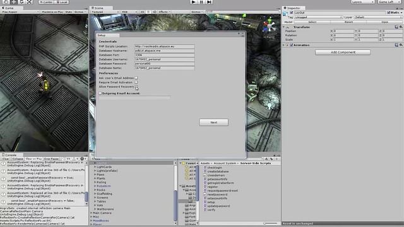Open the RGB render mode dropdown
404x227 pixels.
129,12
